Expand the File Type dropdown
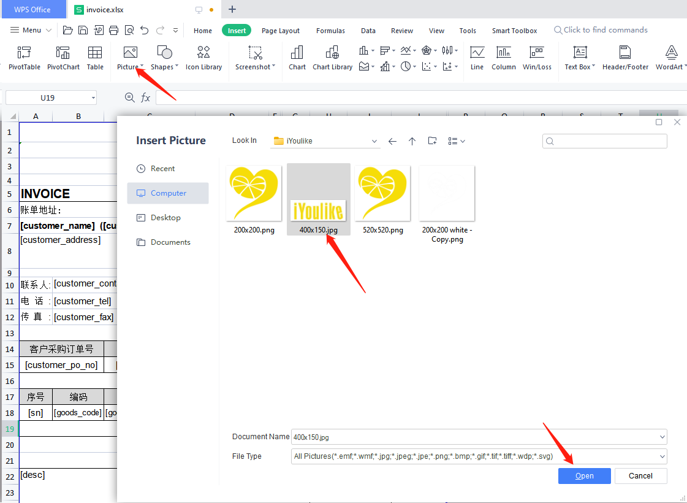Screen dimensions: 687x503 click(662, 456)
